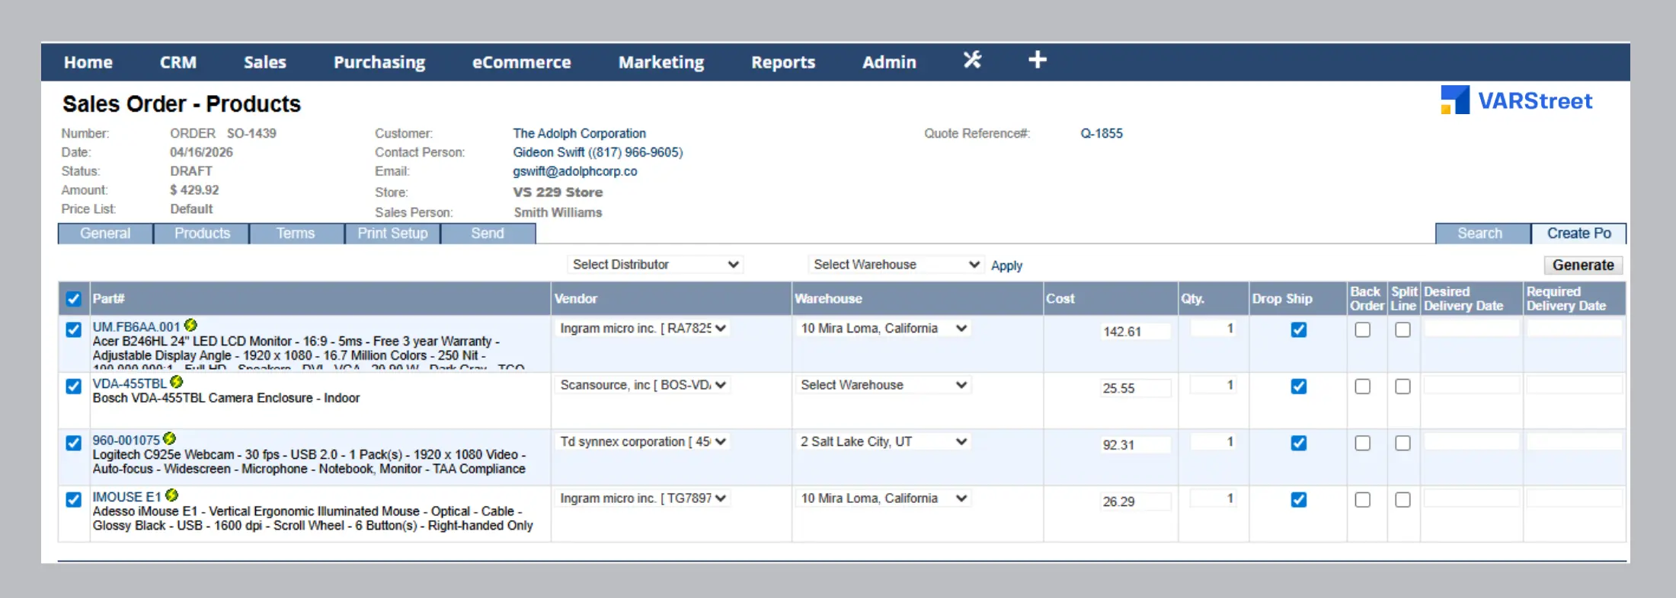The image size is (1676, 598).
Task: Open Td synnex vendor dropdown
Action: coord(642,442)
